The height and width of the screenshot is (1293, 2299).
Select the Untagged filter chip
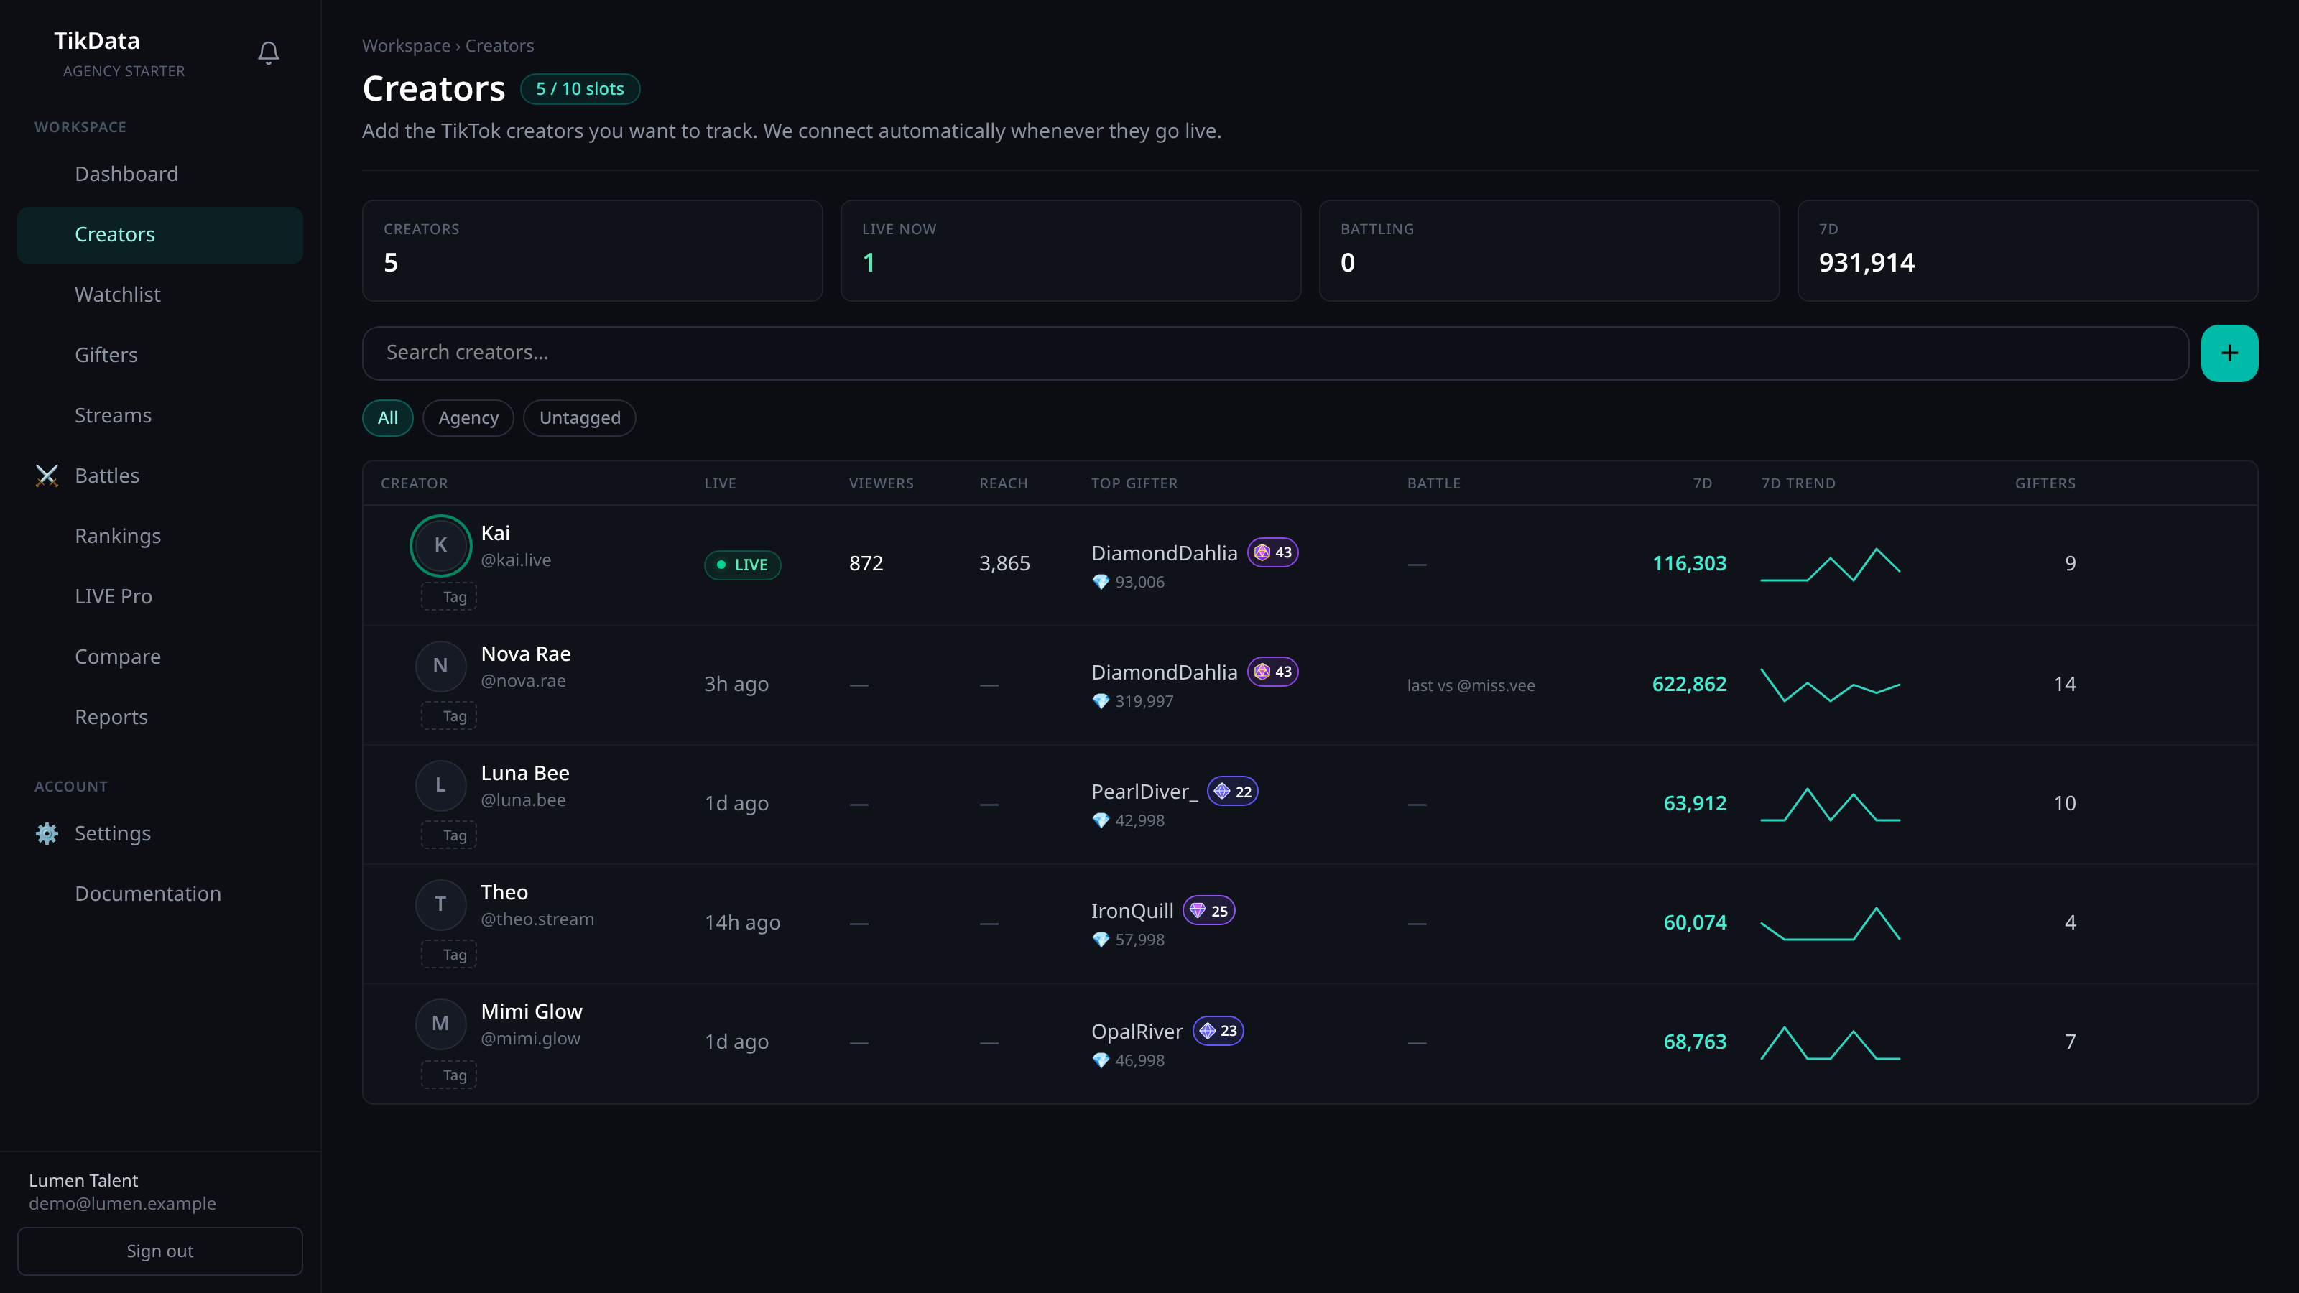580,417
